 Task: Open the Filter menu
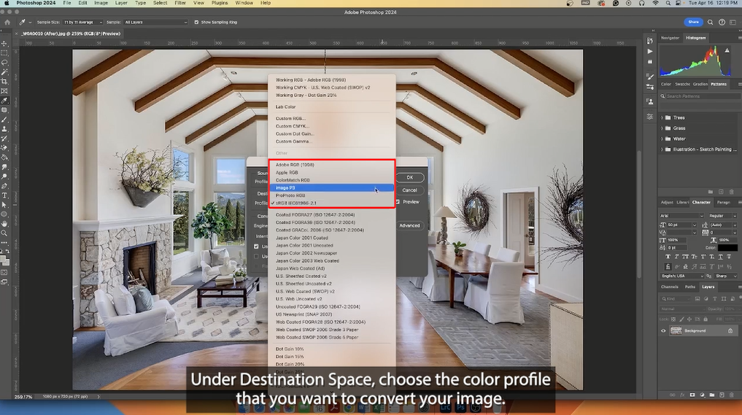pos(180,3)
